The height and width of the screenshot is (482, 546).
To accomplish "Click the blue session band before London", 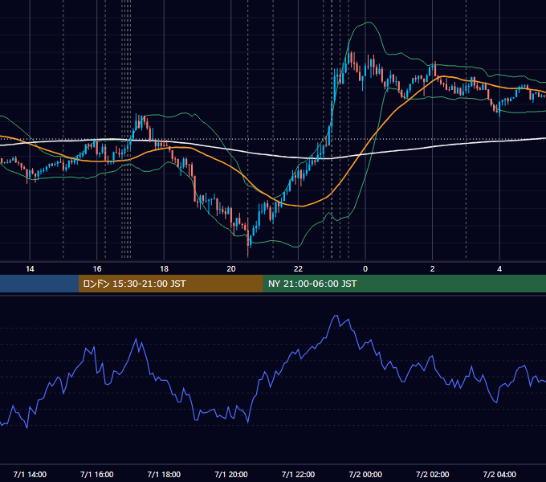I will [39, 284].
